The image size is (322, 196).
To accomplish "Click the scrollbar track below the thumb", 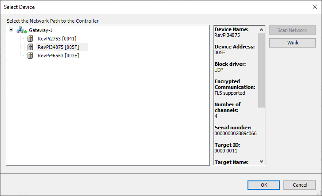I will click(x=261, y=133).
